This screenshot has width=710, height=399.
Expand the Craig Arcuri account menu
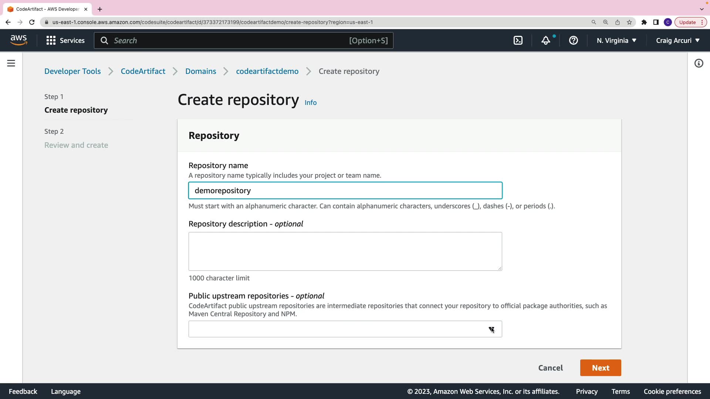click(x=678, y=41)
